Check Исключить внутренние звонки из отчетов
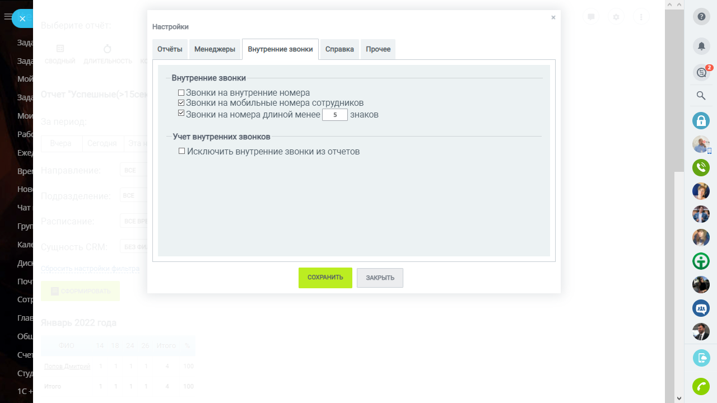 coord(181,151)
